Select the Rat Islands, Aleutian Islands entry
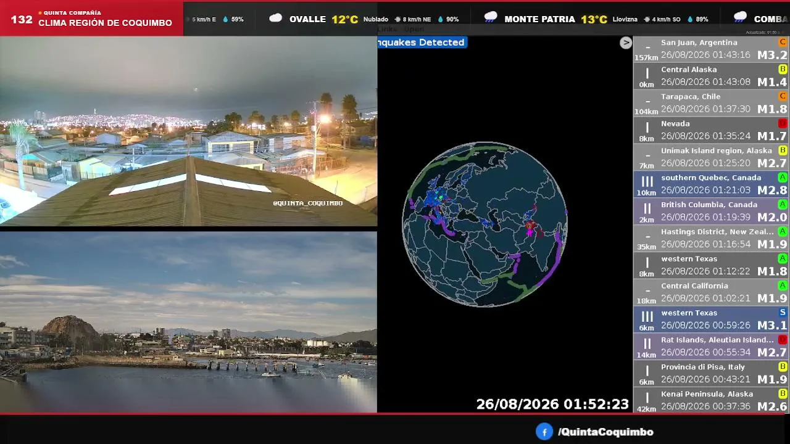This screenshot has width=790, height=444. click(711, 347)
